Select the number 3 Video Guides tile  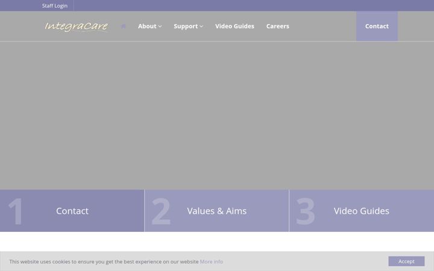(x=362, y=211)
